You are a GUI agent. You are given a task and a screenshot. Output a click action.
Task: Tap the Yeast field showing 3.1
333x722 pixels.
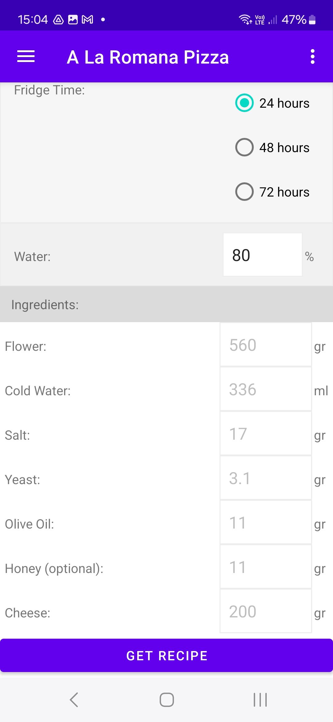pos(265,478)
